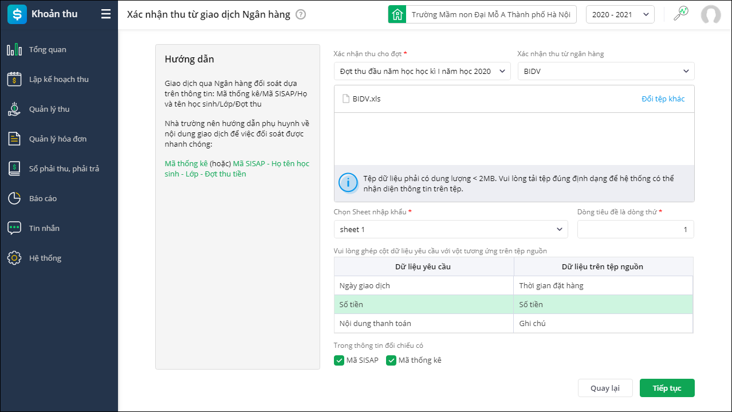Click the header row number input field
This screenshot has width=732, height=412.
click(635, 229)
